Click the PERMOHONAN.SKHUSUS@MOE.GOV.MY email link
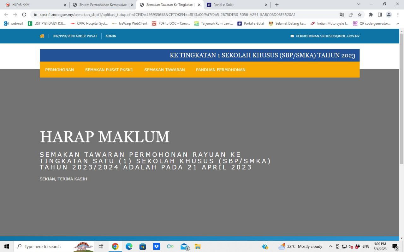This screenshot has width=404, height=252. tap(328, 36)
